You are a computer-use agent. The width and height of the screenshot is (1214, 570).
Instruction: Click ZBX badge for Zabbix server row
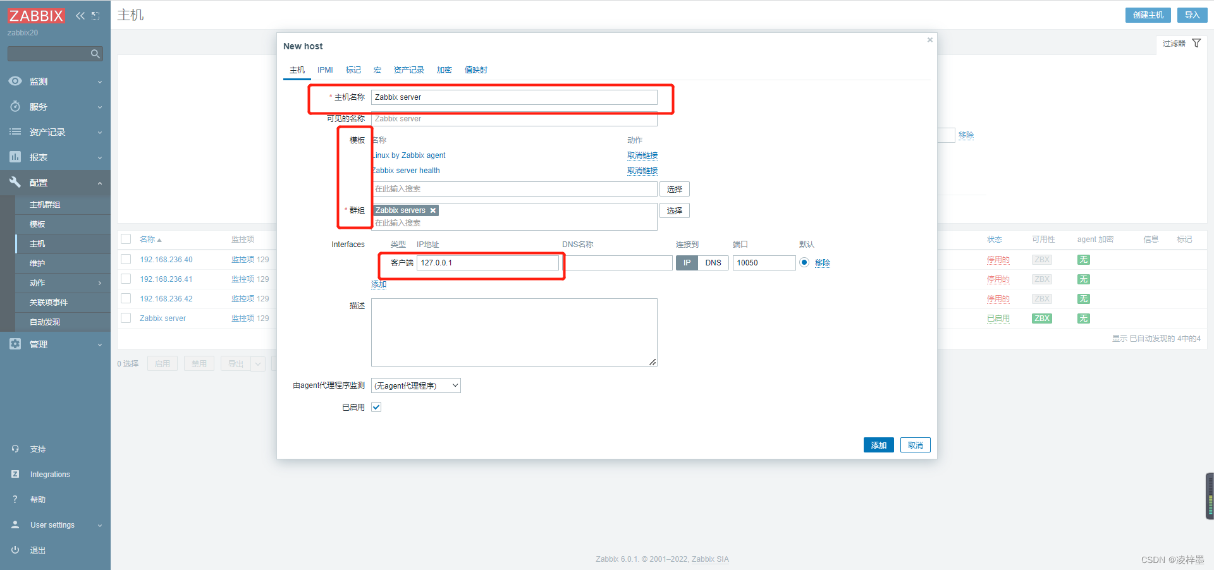(x=1042, y=318)
